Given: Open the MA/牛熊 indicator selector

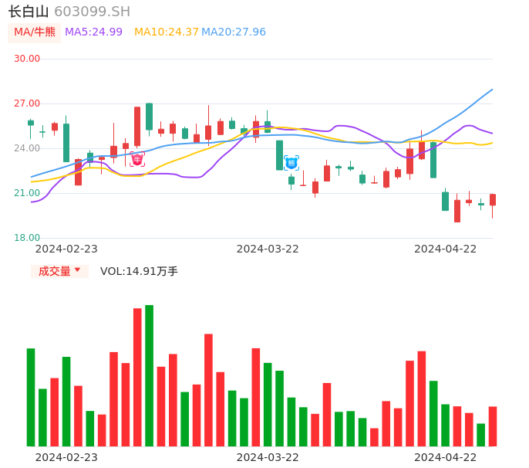Looking at the screenshot, I should coord(35,32).
